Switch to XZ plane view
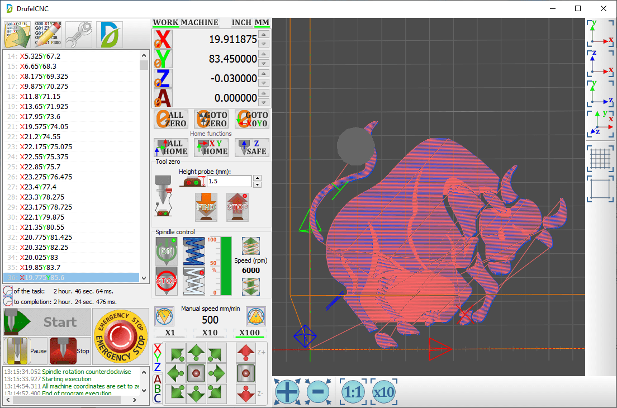 (x=600, y=63)
